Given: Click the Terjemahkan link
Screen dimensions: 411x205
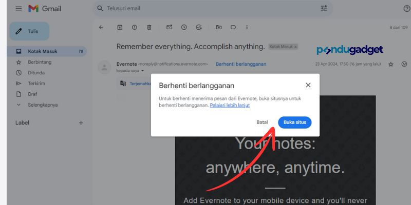Looking at the screenshot, I should (x=140, y=84).
